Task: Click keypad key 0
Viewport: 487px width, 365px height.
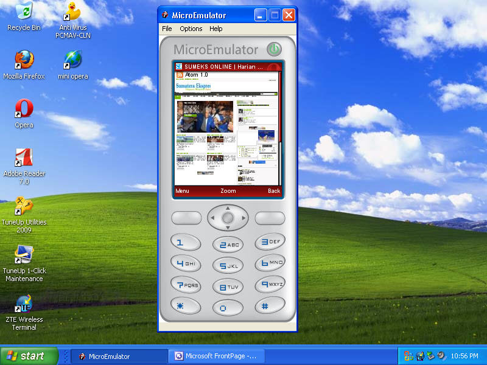Action: tap(228, 308)
